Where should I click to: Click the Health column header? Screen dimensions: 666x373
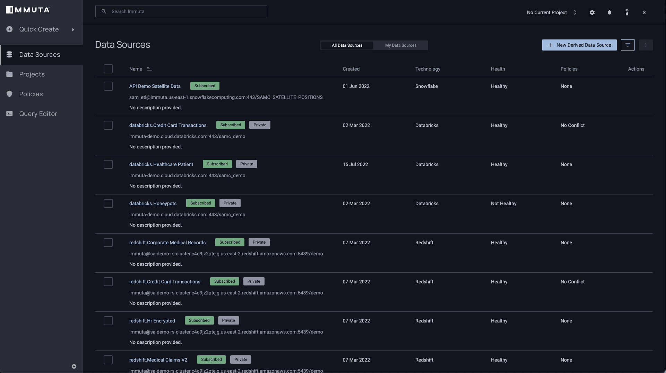498,69
